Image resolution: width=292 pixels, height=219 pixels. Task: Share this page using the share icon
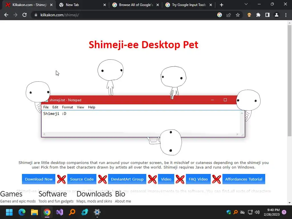coord(229,15)
